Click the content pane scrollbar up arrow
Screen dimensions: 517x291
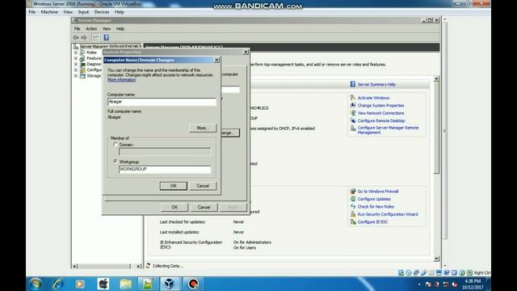(x=436, y=79)
